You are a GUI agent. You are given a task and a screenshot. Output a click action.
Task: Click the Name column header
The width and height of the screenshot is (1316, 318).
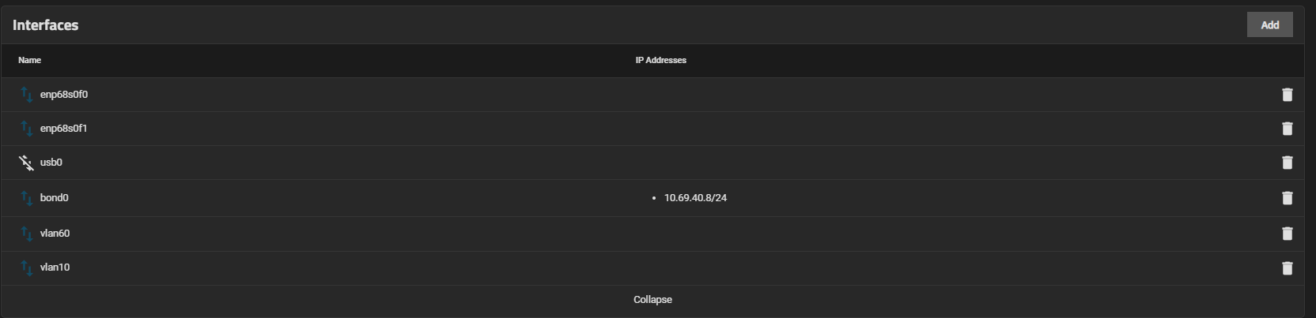tap(30, 60)
